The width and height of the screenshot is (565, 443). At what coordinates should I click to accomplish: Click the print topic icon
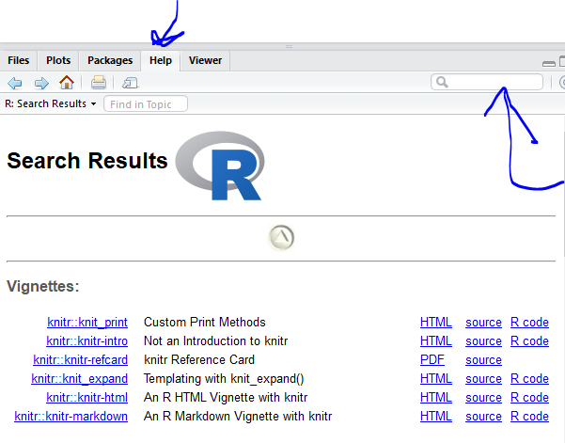click(x=98, y=83)
